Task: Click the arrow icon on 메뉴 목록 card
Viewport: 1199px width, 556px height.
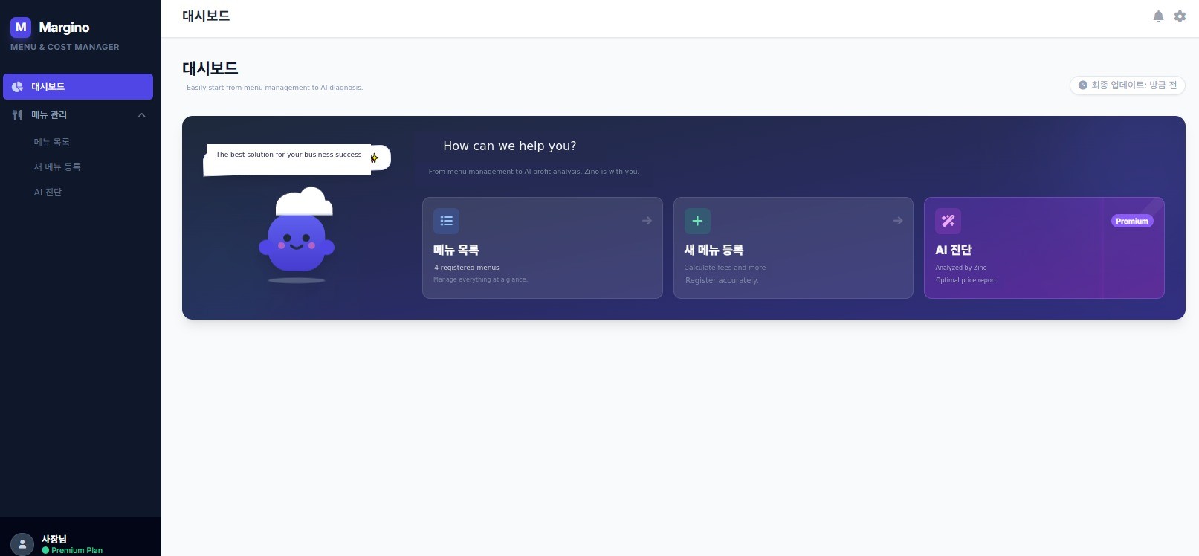Action: [x=647, y=221]
